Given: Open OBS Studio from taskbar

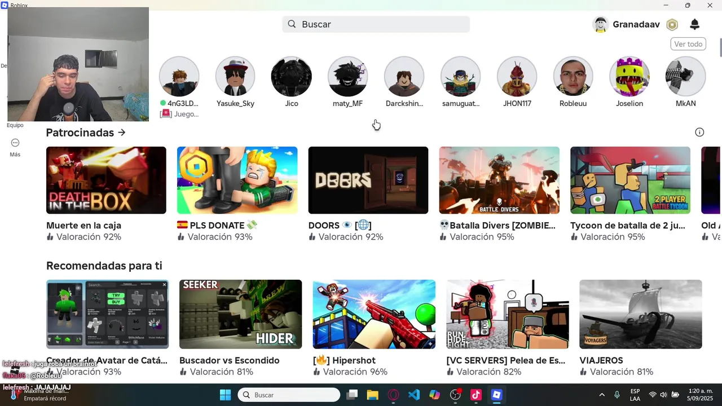Looking at the screenshot, I should point(455,395).
